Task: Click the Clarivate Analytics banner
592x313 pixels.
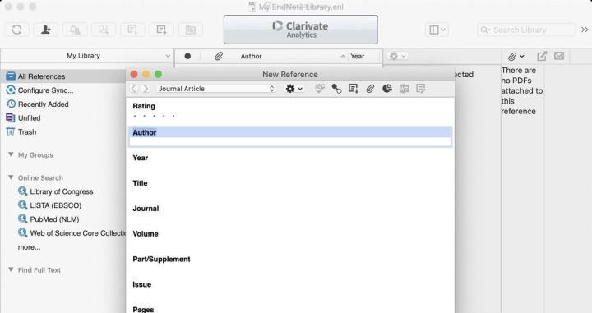Action: pyautogui.click(x=301, y=30)
